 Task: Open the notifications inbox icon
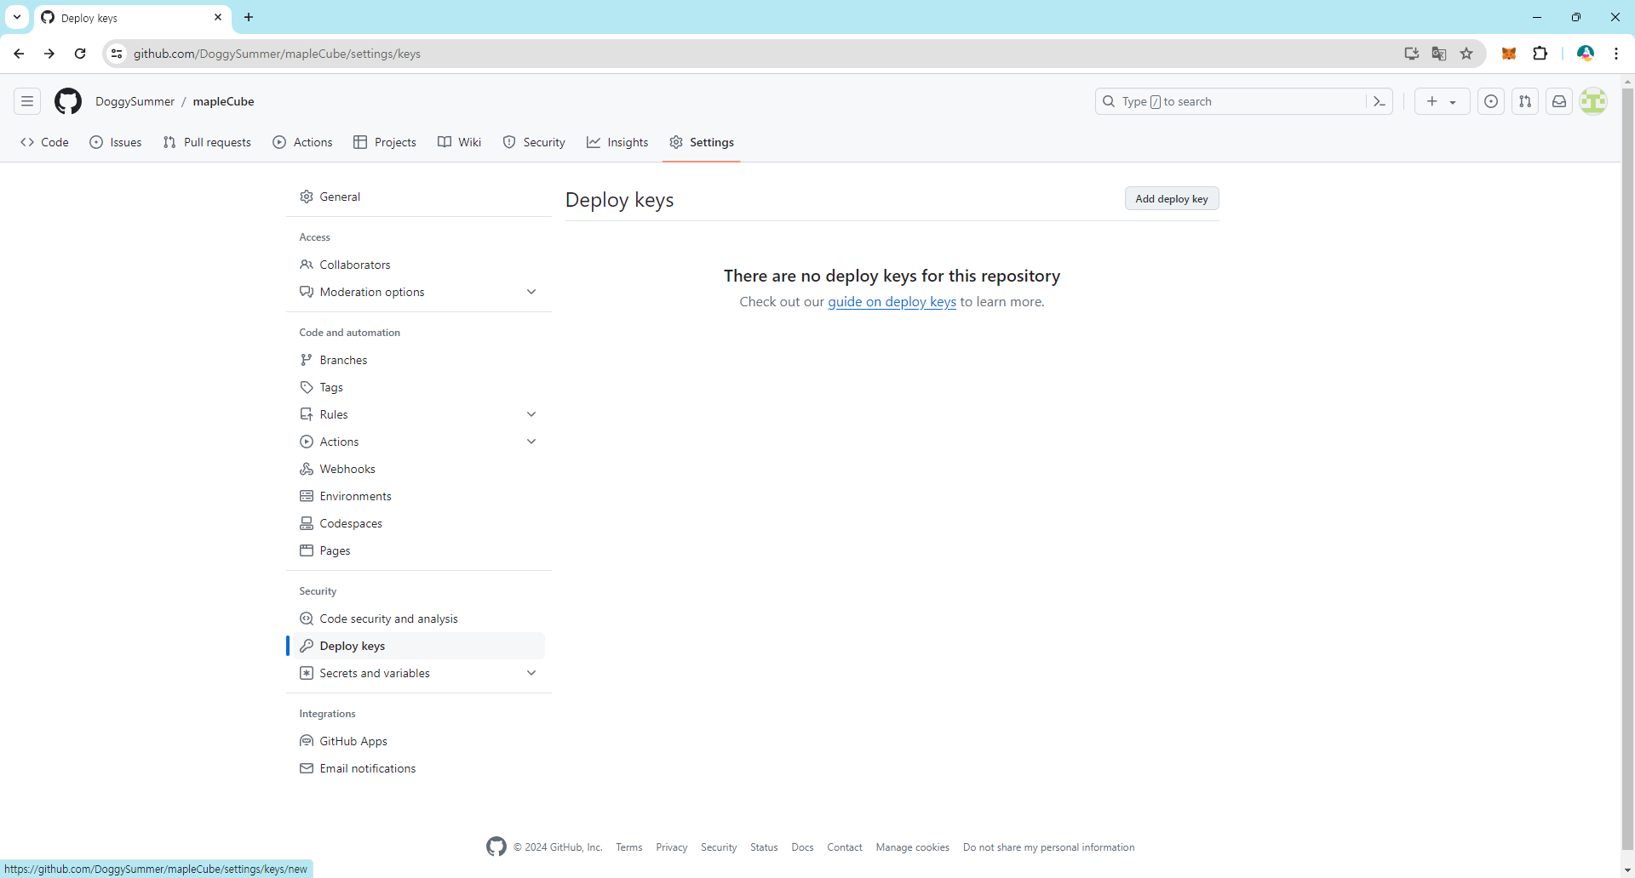[x=1559, y=101]
